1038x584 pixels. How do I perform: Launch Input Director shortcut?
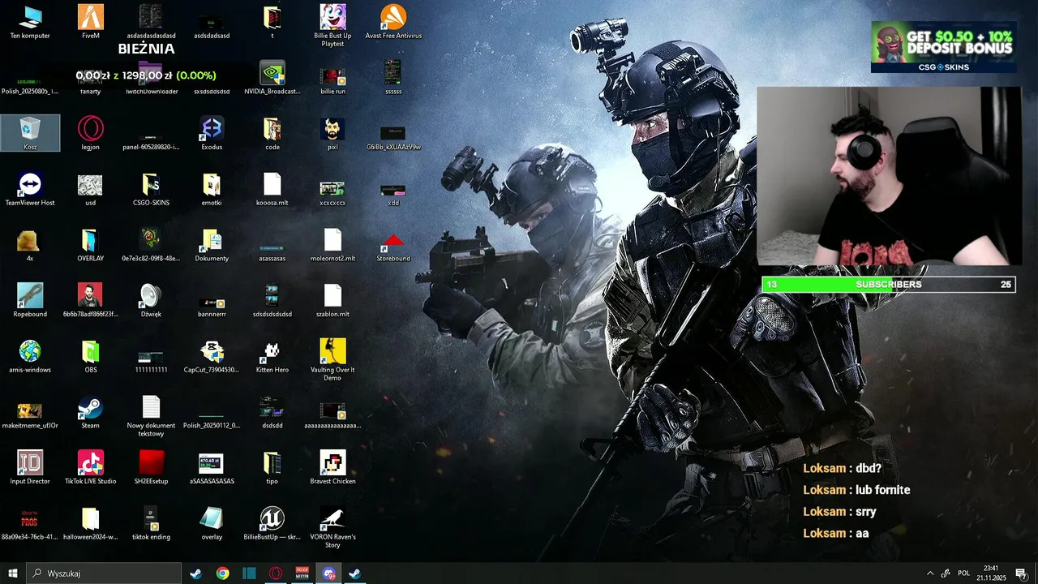pos(30,467)
